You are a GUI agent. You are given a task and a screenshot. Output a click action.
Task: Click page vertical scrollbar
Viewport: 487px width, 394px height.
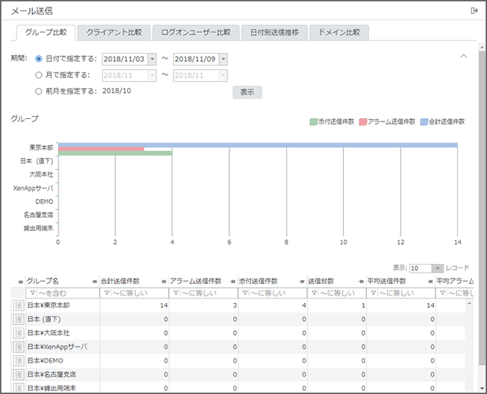[x=481, y=207]
